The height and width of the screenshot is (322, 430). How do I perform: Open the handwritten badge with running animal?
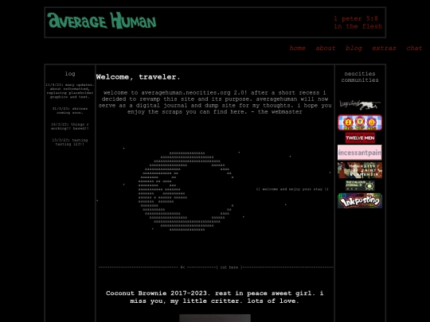360,105
